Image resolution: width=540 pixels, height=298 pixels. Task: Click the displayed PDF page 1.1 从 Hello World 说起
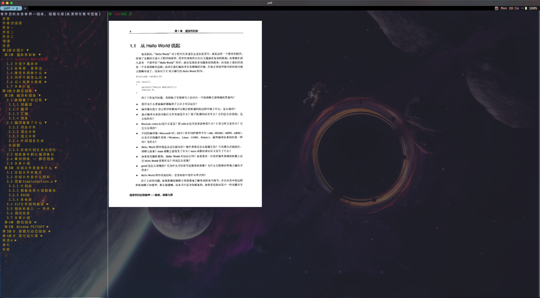pyautogui.click(x=185, y=114)
